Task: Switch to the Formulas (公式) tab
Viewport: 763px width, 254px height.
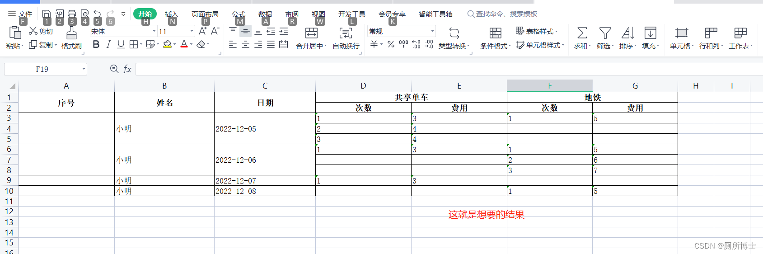Action: click(x=239, y=14)
